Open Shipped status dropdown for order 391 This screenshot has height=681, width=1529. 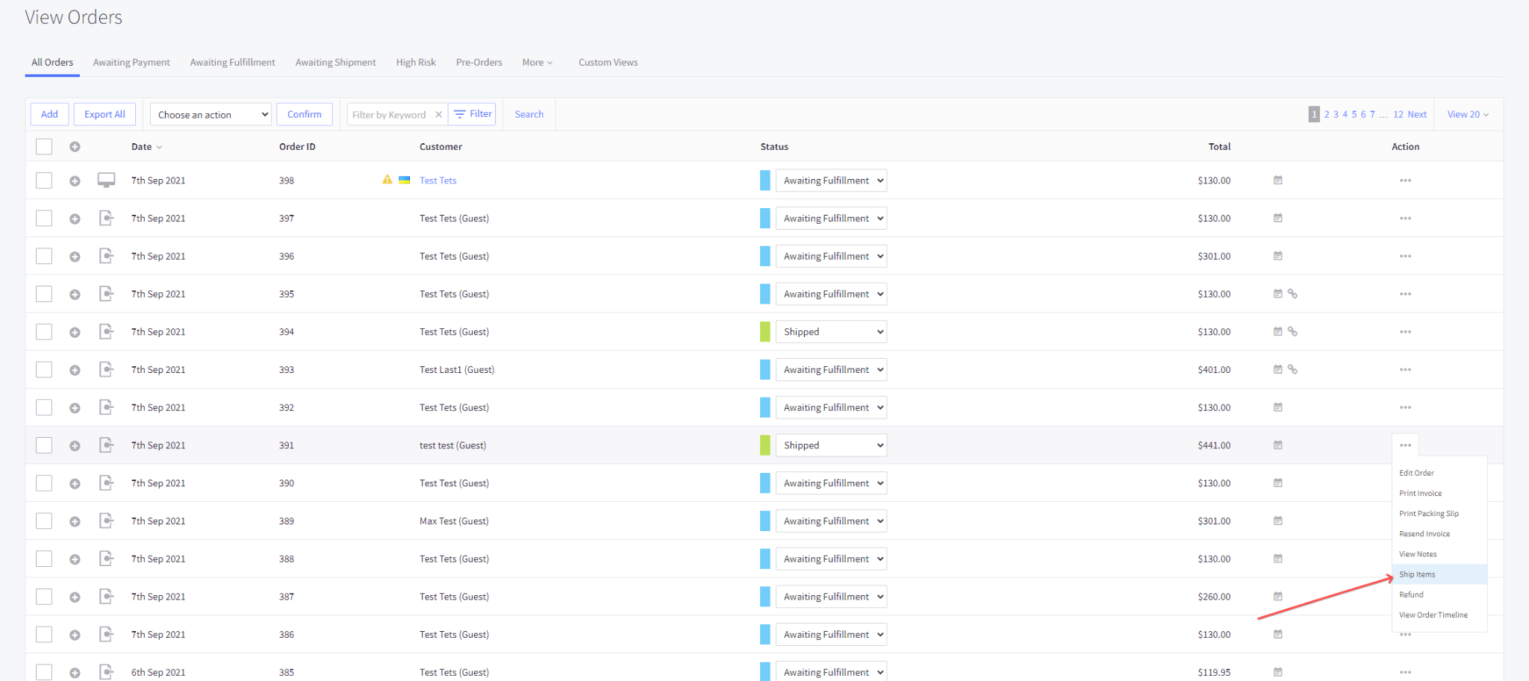(x=831, y=445)
